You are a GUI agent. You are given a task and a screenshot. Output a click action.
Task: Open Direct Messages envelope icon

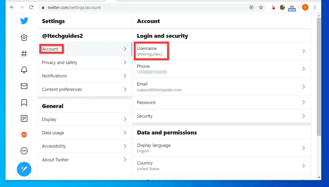click(24, 86)
